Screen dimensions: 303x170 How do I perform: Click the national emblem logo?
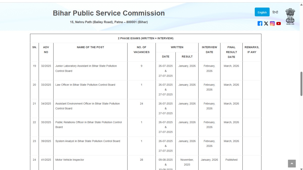click(290, 16)
